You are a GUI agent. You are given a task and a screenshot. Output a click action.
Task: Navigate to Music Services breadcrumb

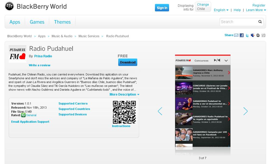point(89,36)
